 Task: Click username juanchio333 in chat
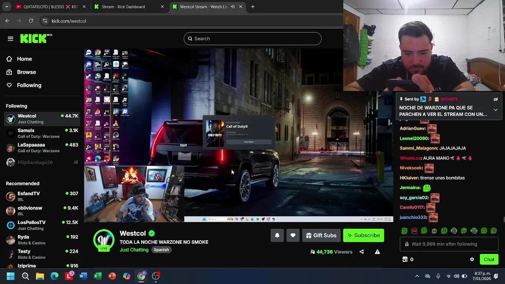(x=413, y=217)
